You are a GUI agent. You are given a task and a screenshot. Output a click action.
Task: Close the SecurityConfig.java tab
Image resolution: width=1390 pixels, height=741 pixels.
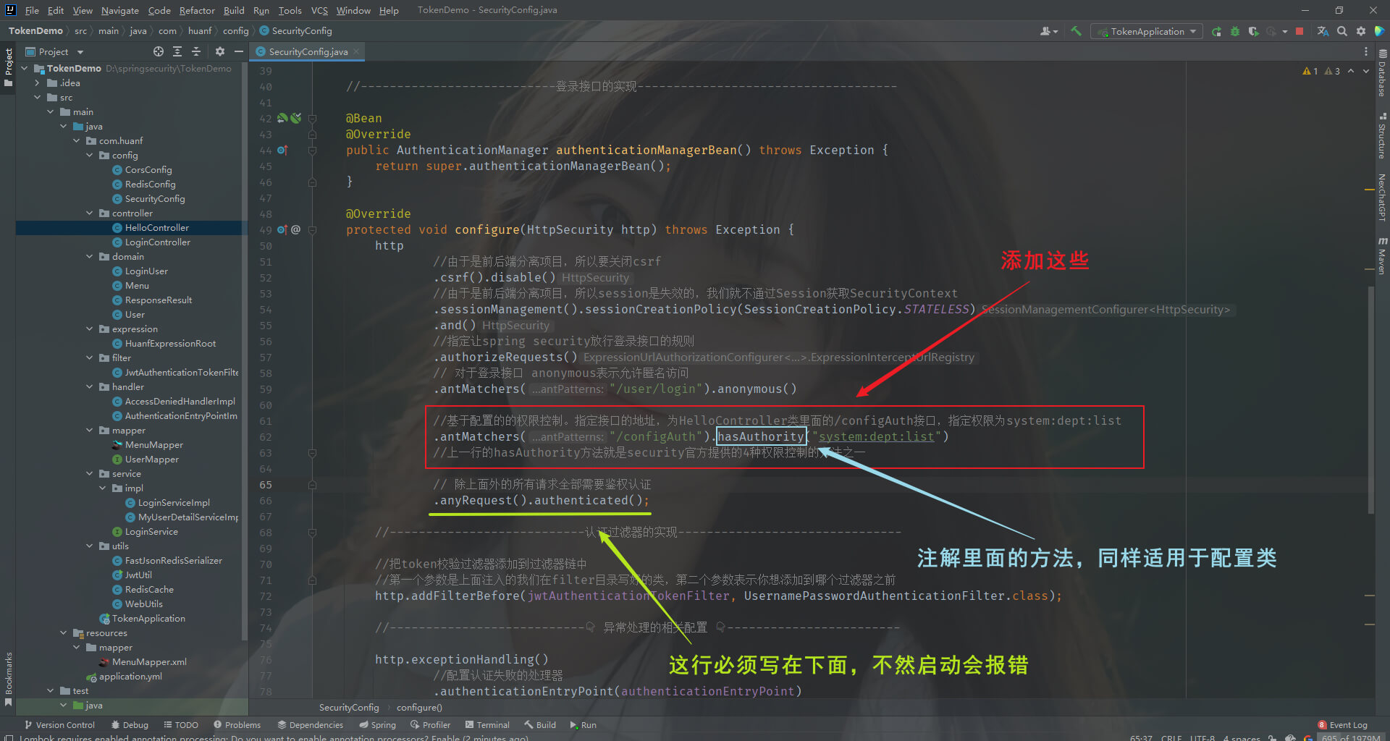click(x=356, y=51)
